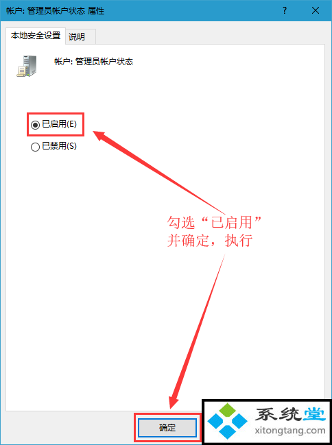Image resolution: width=332 pixels, height=445 pixels.
Task: Click the 系统堂 watermark title text
Action: [x=290, y=414]
